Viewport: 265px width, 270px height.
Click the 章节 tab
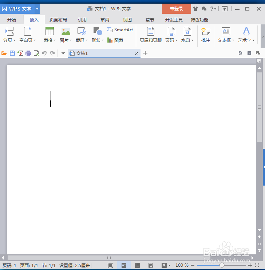click(150, 20)
